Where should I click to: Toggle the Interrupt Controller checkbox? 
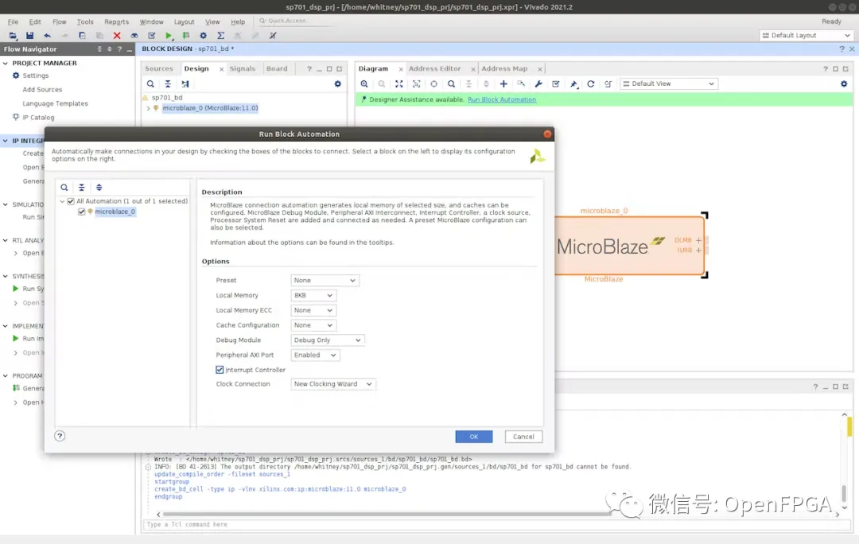220,370
